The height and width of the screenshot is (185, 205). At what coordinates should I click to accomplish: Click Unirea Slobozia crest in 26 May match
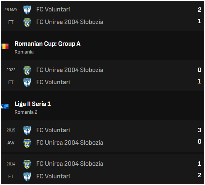[x=27, y=23]
